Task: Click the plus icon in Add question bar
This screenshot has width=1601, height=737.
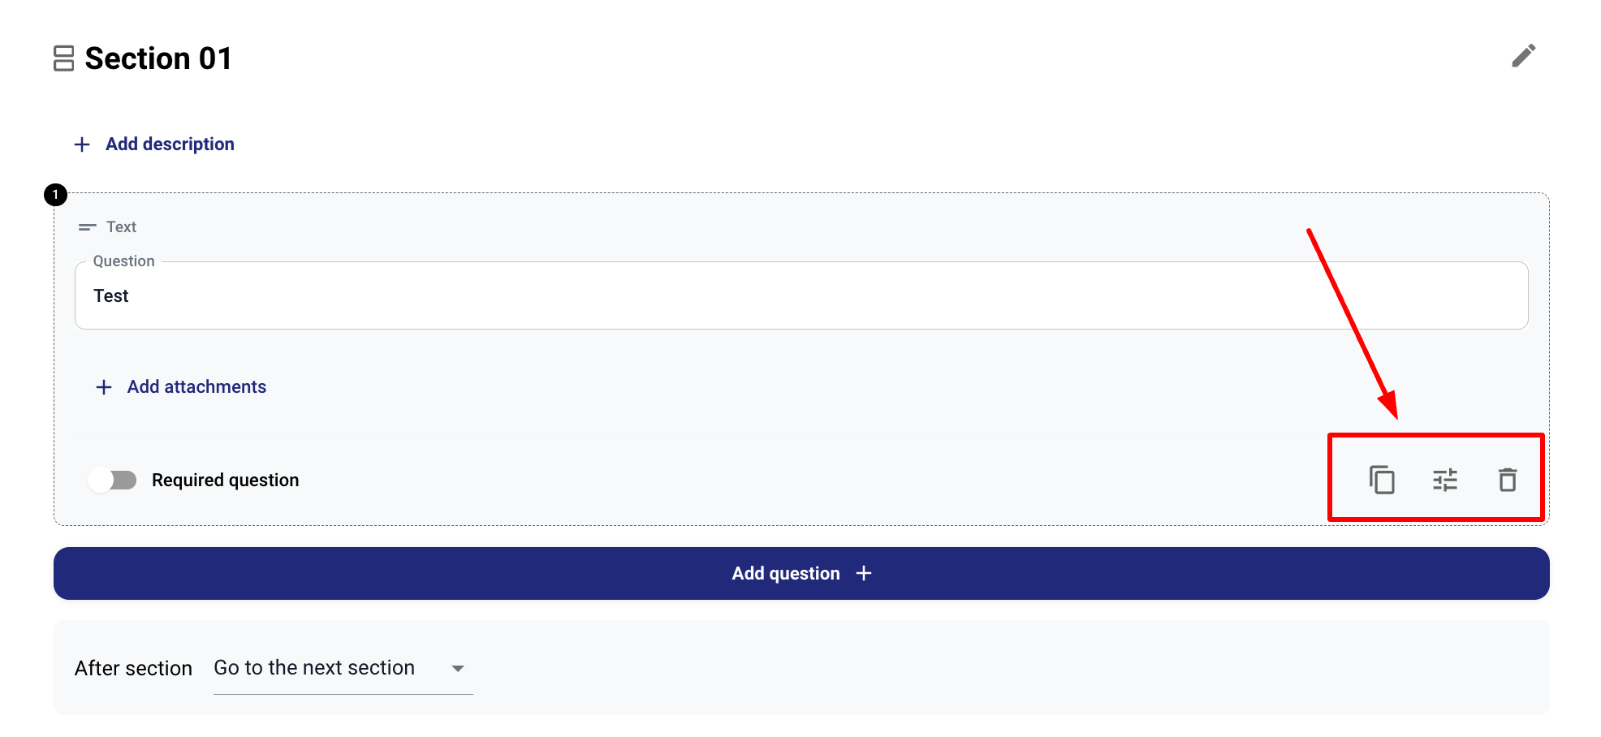Action: 864,573
